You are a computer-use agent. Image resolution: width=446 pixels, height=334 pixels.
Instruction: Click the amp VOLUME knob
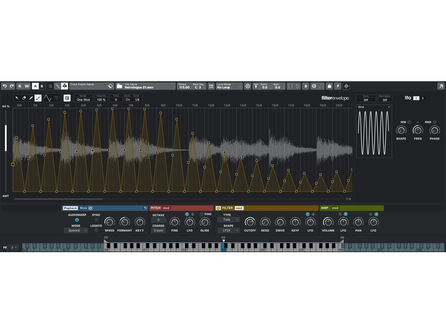(x=328, y=222)
